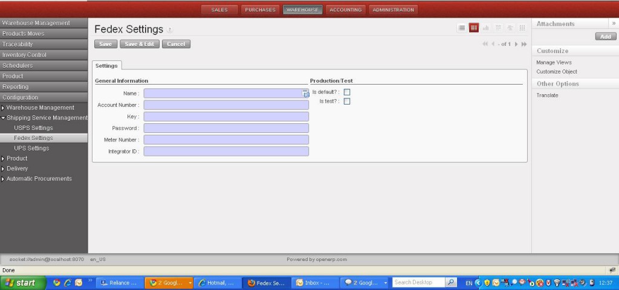Click the Save button

click(105, 44)
